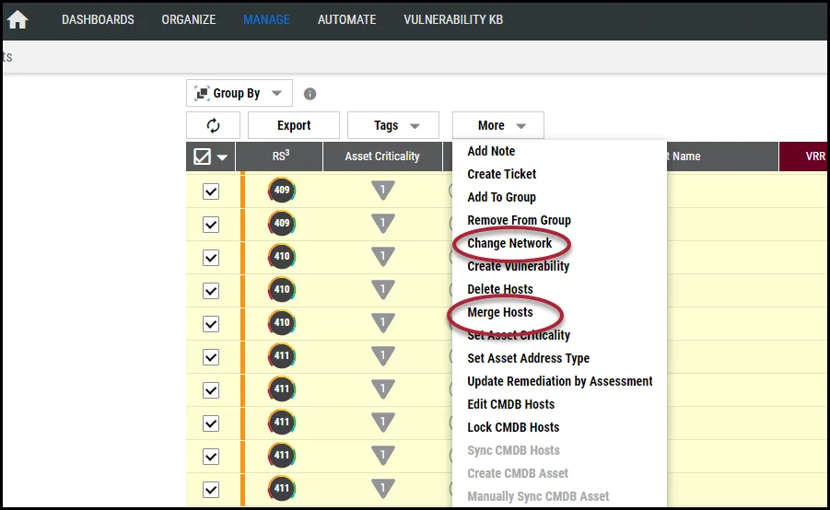Select Update Remediation by Assessment
Viewport: 830px width, 510px height.
click(560, 381)
